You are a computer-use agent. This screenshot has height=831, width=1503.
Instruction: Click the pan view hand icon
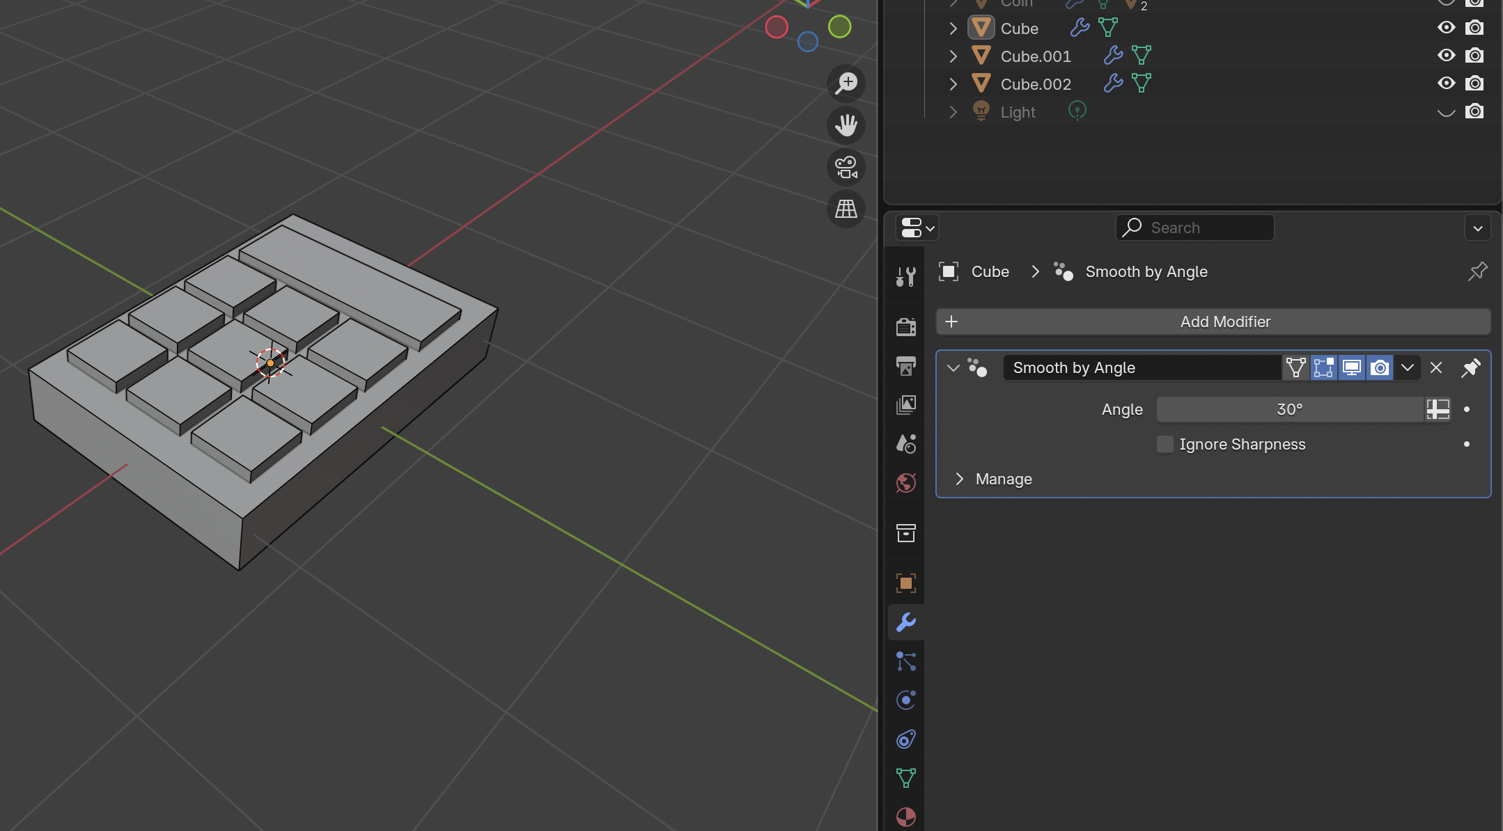point(846,125)
